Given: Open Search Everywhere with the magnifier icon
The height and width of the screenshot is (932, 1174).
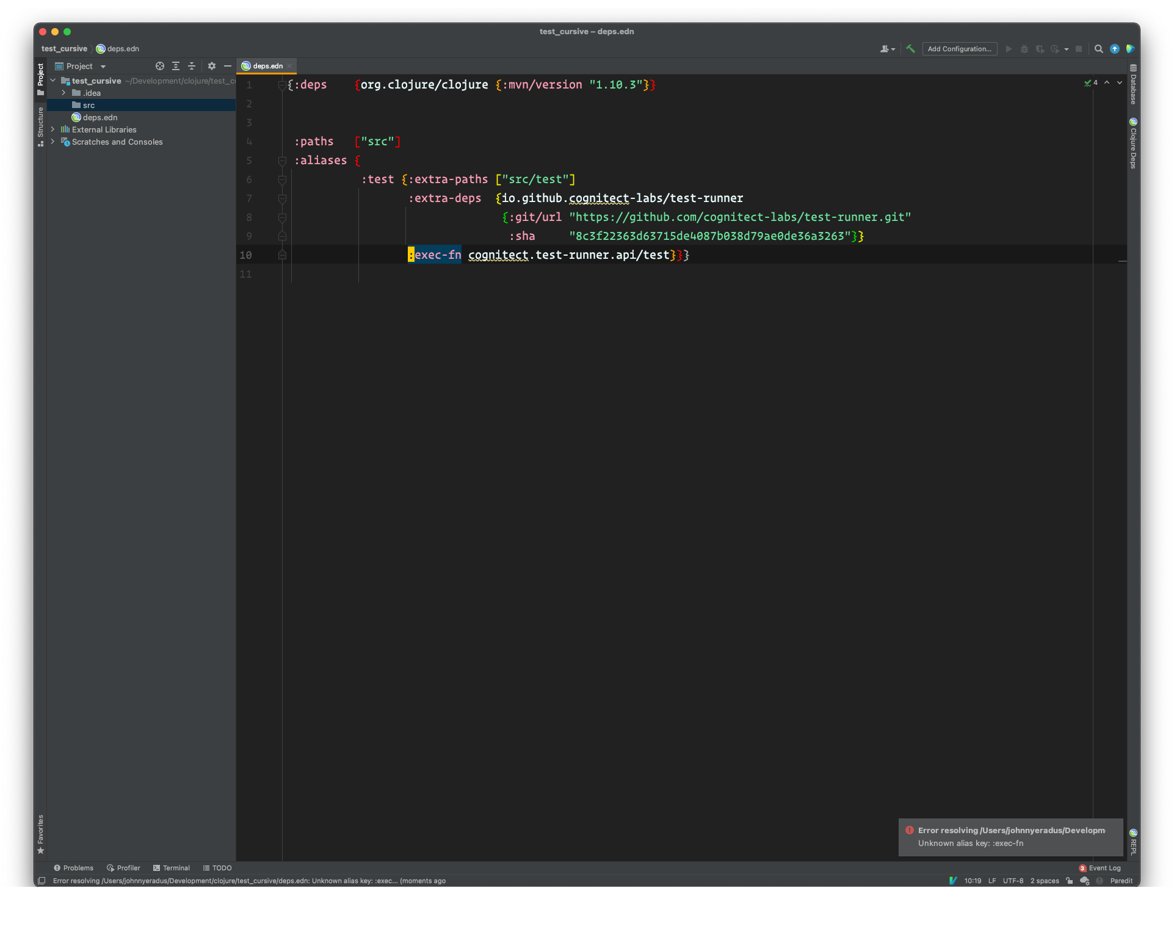Looking at the screenshot, I should (x=1098, y=49).
